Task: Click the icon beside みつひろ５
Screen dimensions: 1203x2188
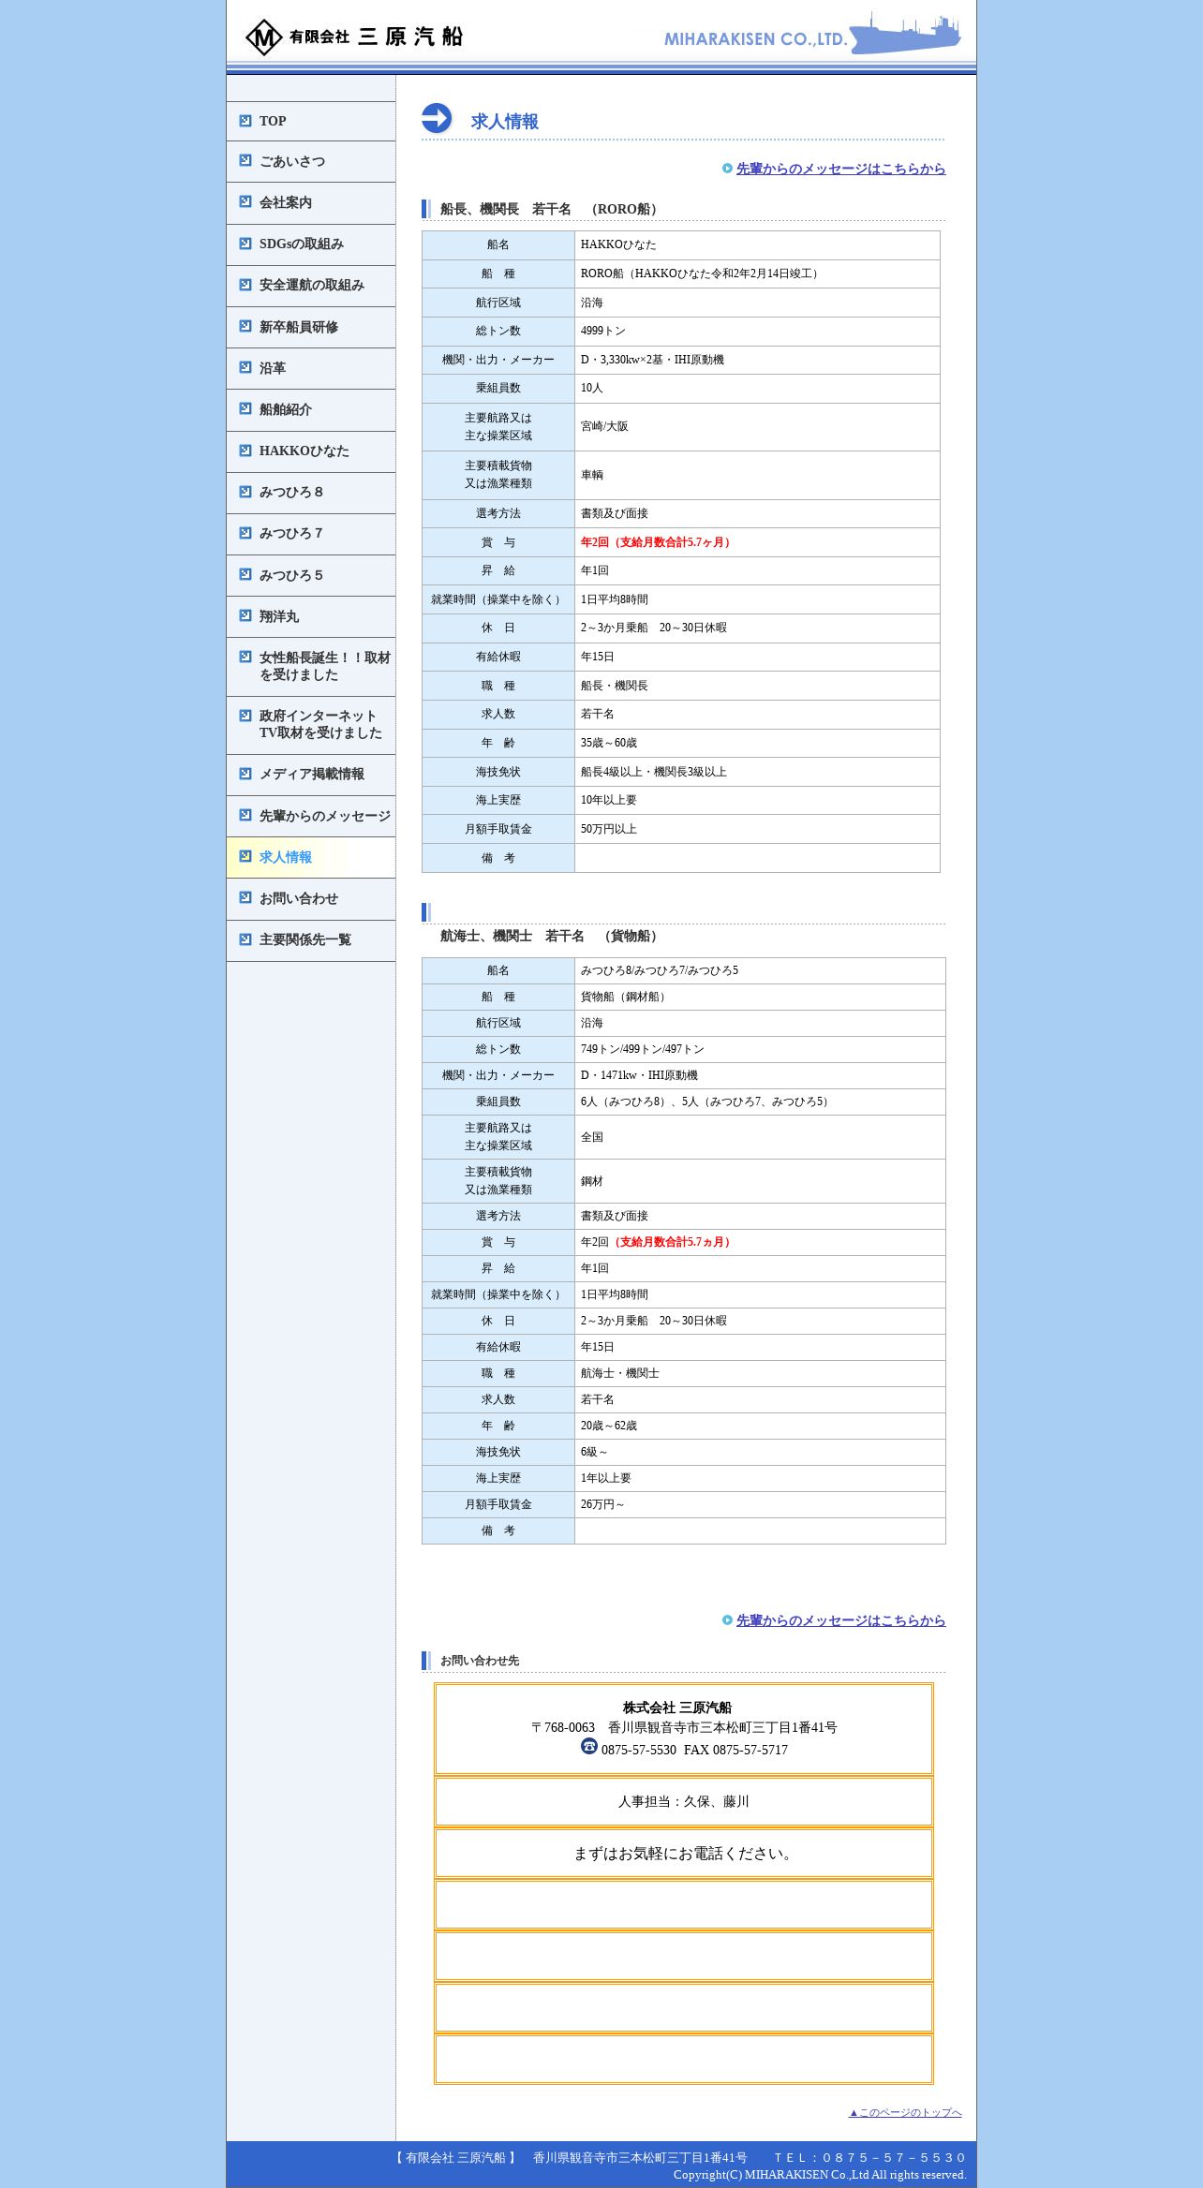Action: (245, 574)
